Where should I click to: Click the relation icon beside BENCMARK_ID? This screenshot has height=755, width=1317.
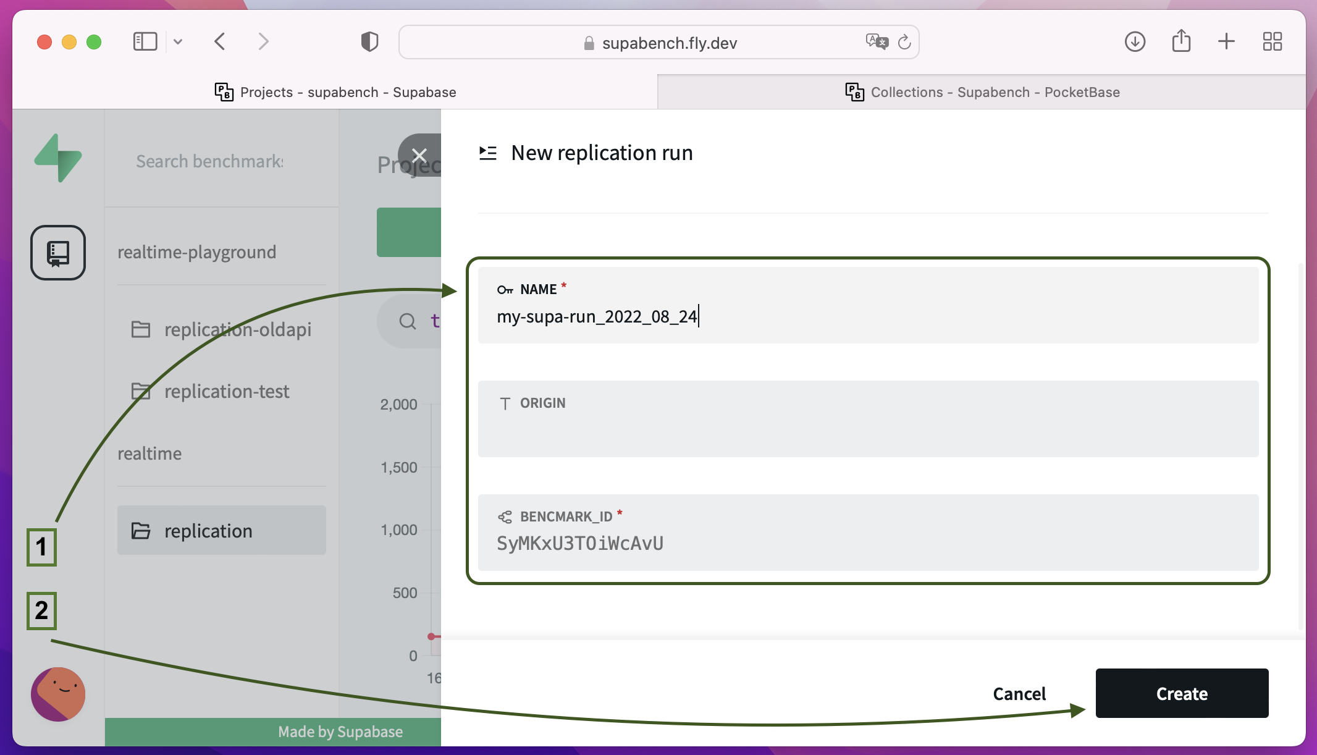505,517
